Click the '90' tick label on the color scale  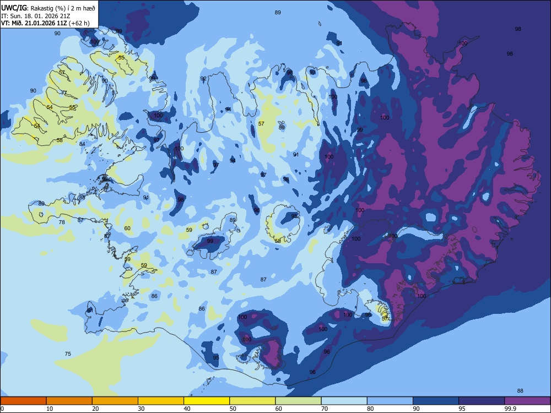[x=417, y=409]
